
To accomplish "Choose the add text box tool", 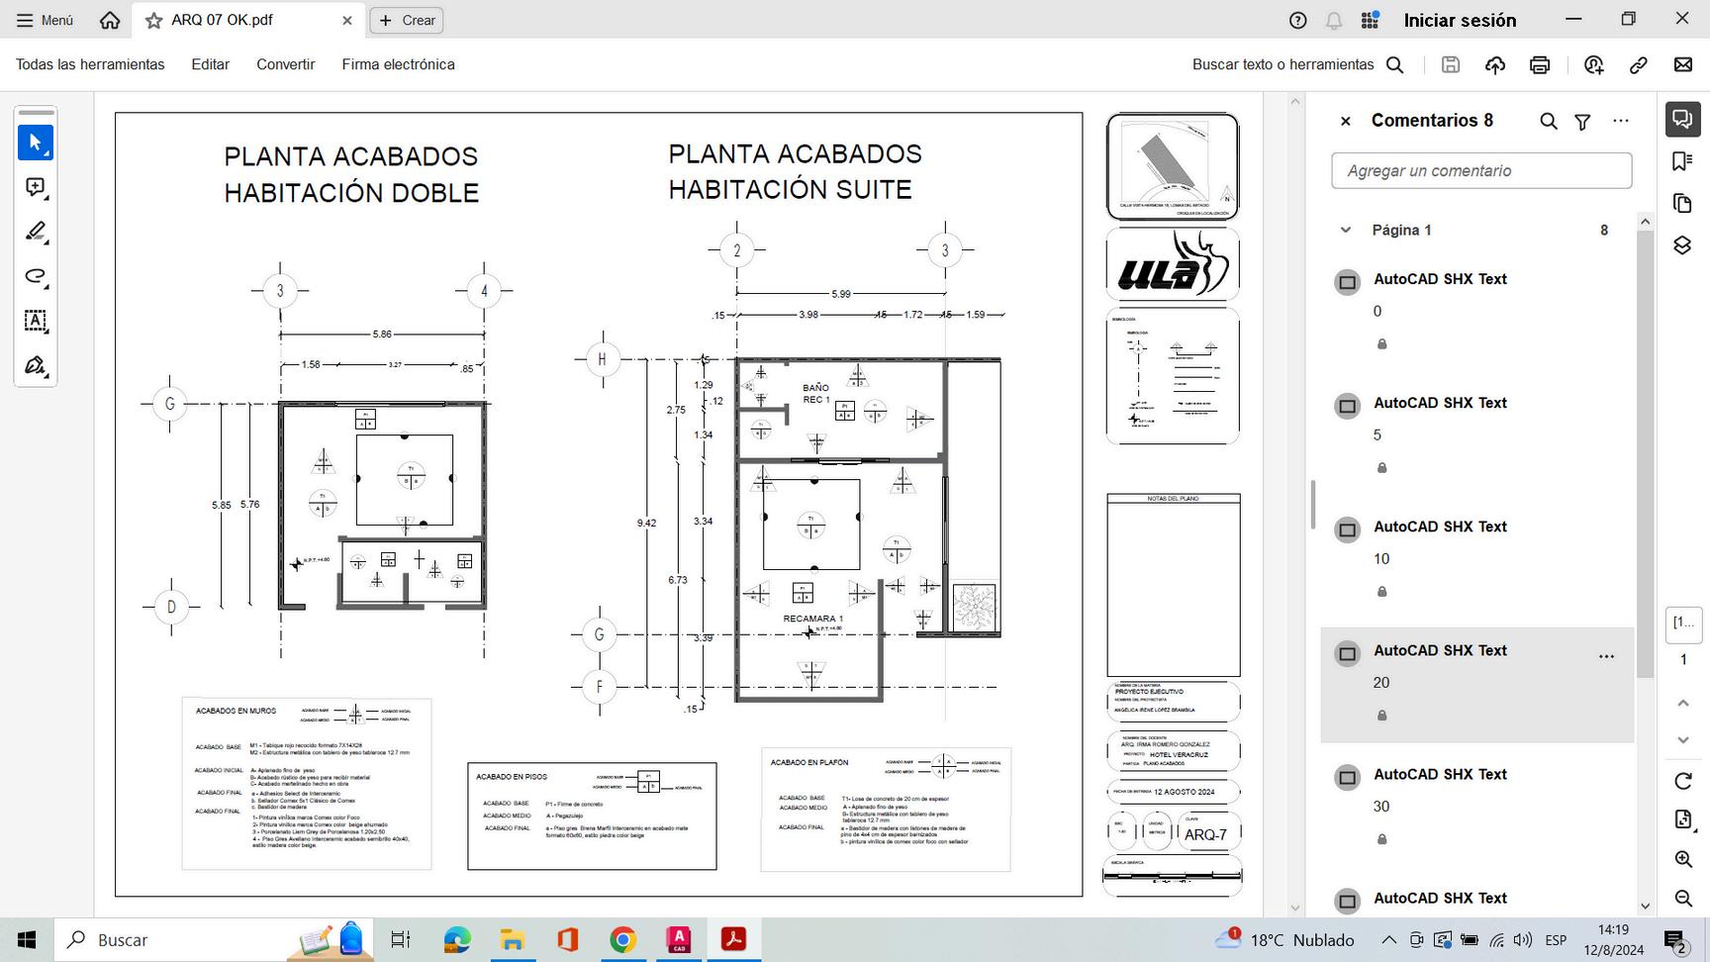I will pyautogui.click(x=36, y=321).
